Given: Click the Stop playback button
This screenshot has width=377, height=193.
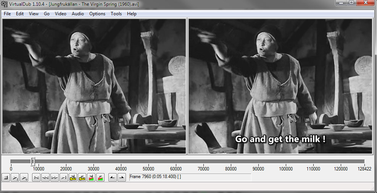Looking at the screenshot, I should point(6,178).
